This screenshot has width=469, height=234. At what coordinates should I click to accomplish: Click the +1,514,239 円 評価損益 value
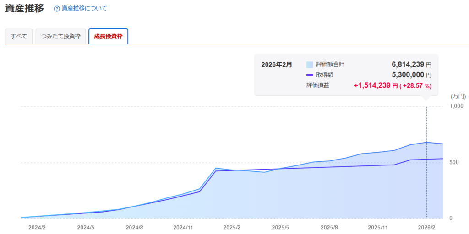[375, 85]
